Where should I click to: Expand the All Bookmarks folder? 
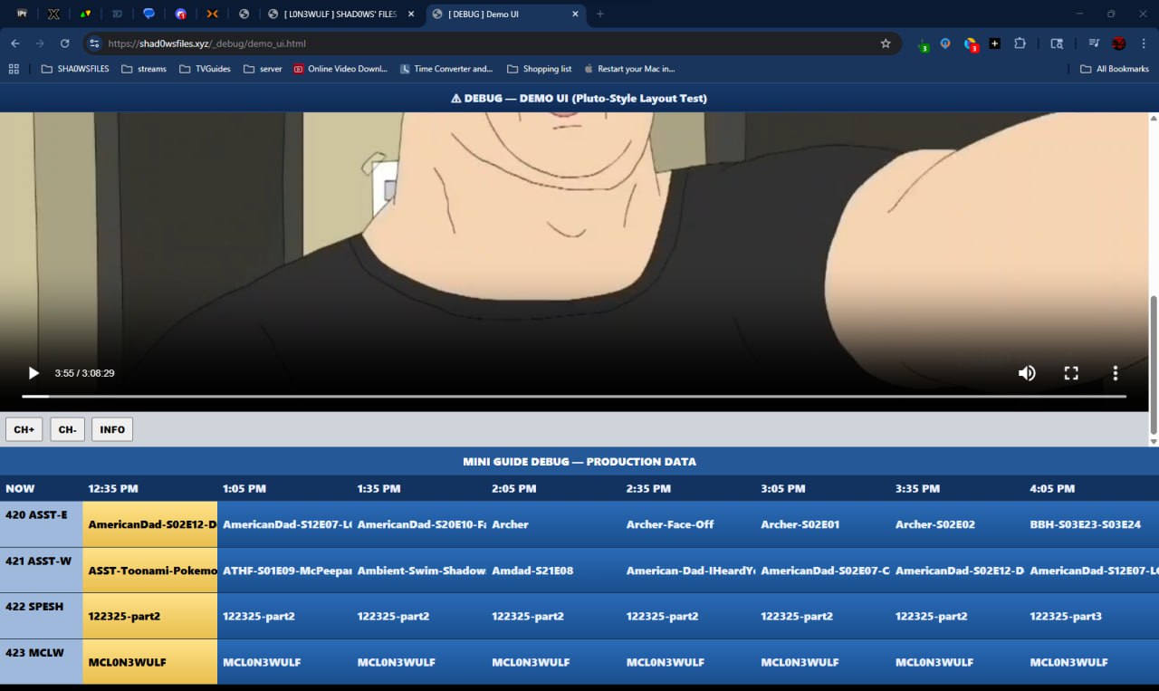click(1115, 69)
